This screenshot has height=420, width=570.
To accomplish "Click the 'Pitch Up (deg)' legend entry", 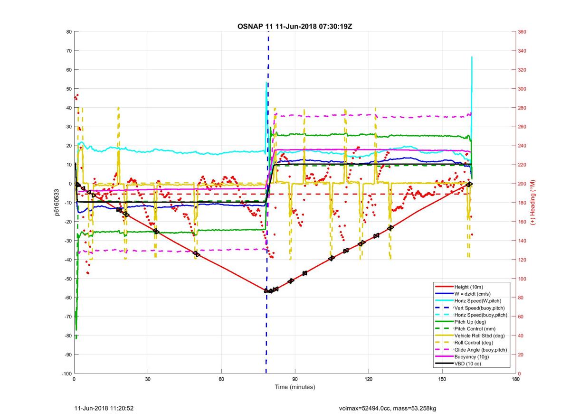I will [472, 322].
